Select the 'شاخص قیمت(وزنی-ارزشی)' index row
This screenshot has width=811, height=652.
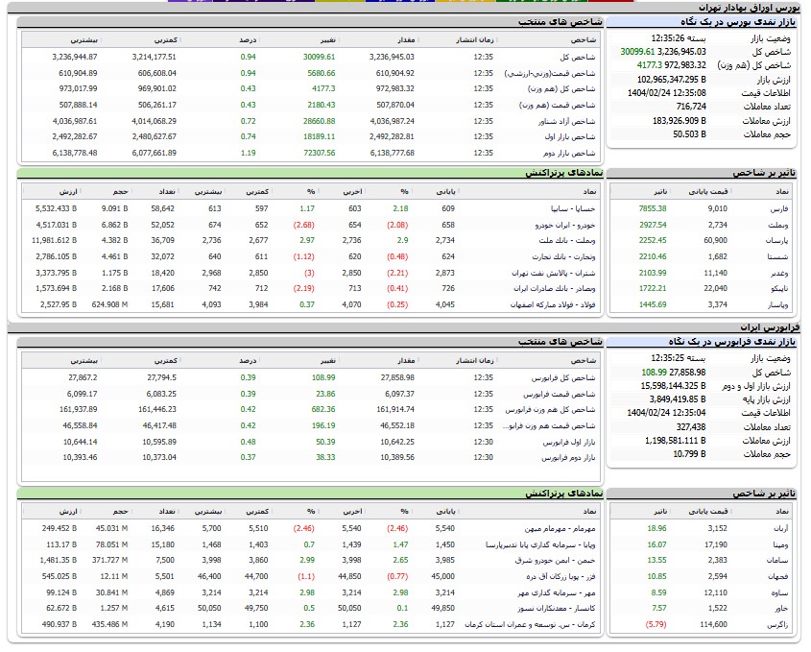(x=311, y=74)
